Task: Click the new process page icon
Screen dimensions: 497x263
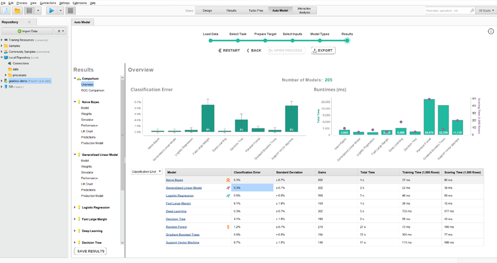Action: point(6,10)
